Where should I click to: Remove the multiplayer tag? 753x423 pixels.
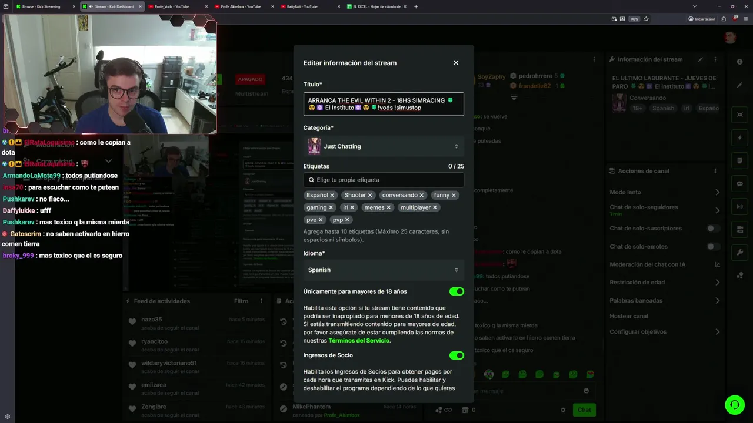435,207
